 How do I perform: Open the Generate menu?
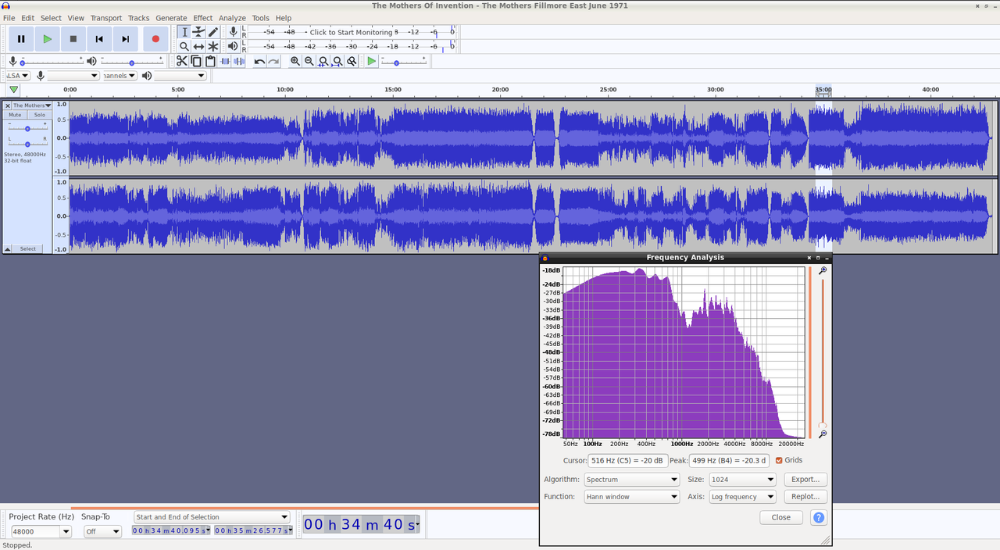[x=171, y=18]
